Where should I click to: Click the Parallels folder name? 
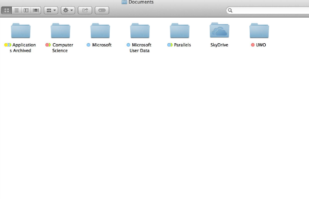pos(182,45)
